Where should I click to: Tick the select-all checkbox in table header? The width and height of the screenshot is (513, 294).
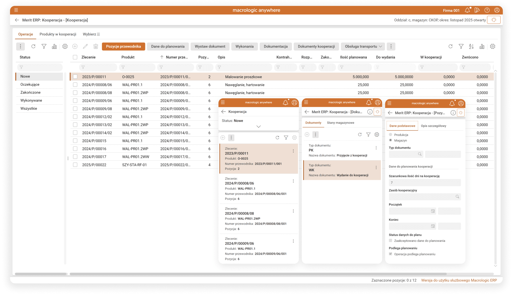click(x=75, y=57)
